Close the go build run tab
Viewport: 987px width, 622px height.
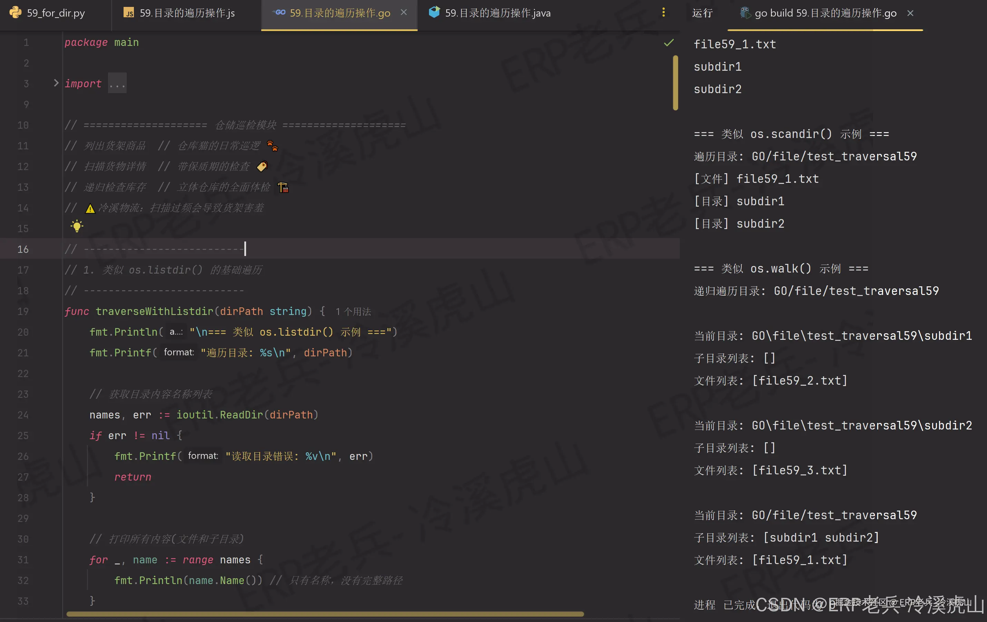[910, 13]
